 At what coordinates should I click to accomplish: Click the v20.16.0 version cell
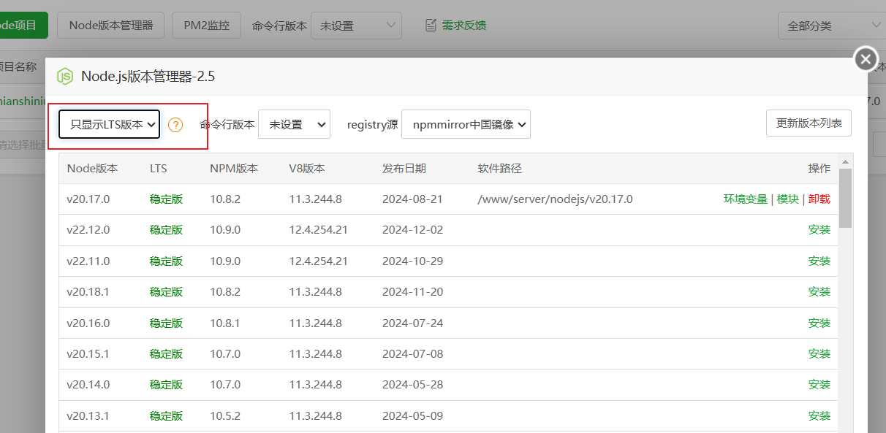(x=88, y=323)
